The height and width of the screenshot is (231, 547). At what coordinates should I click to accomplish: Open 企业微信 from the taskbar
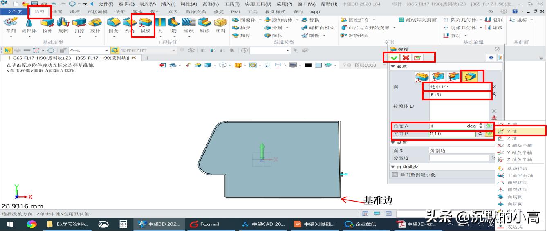pos(361,224)
